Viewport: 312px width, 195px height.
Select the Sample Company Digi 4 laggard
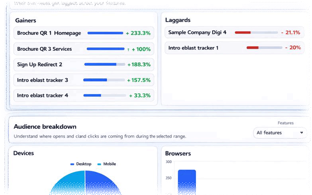tap(235, 32)
